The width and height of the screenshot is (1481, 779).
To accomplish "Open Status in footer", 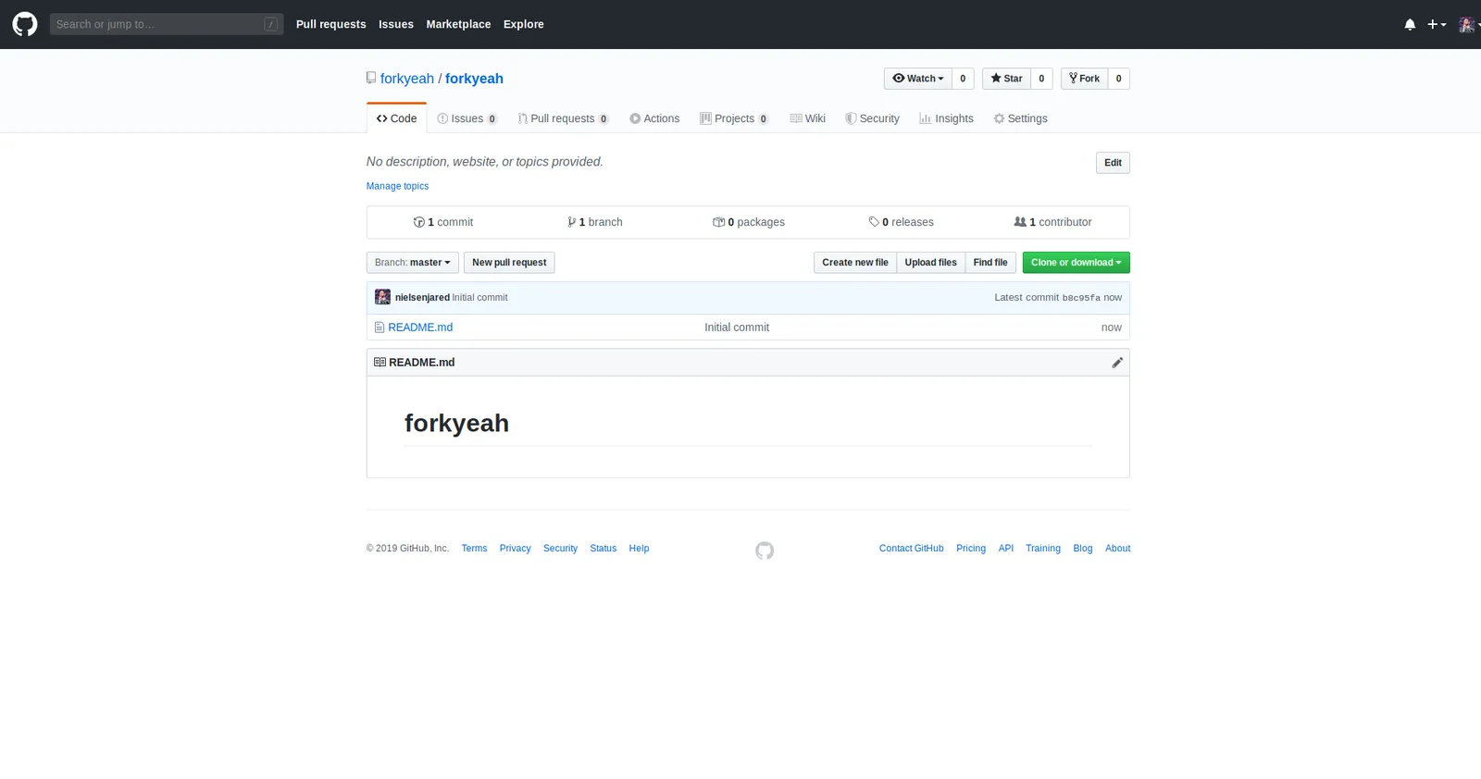I will (603, 549).
